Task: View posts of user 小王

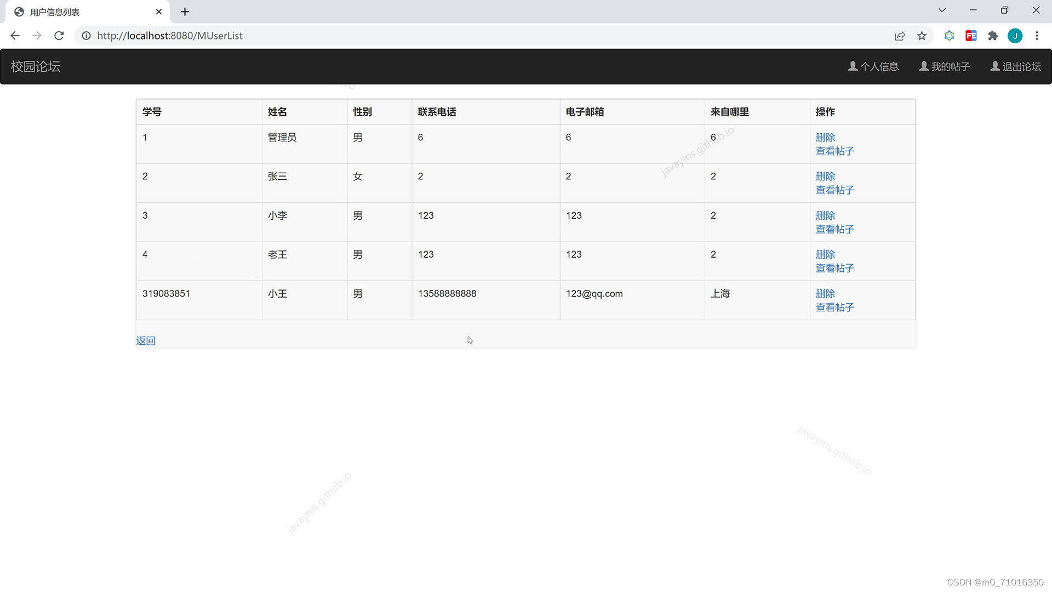Action: (834, 308)
